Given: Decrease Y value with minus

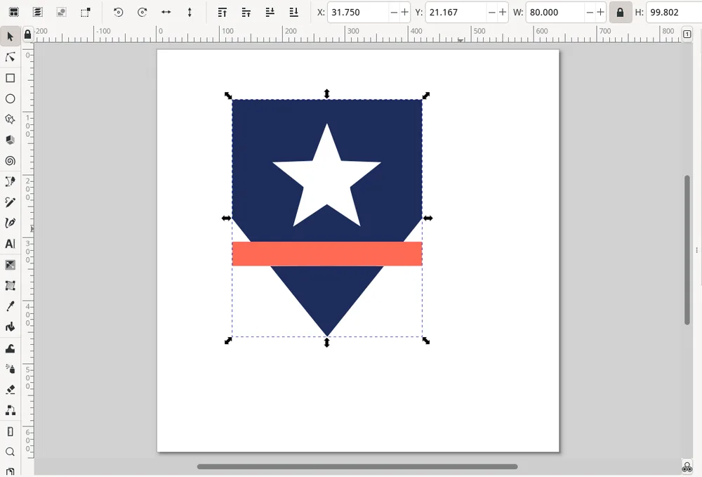Looking at the screenshot, I should click(x=492, y=12).
